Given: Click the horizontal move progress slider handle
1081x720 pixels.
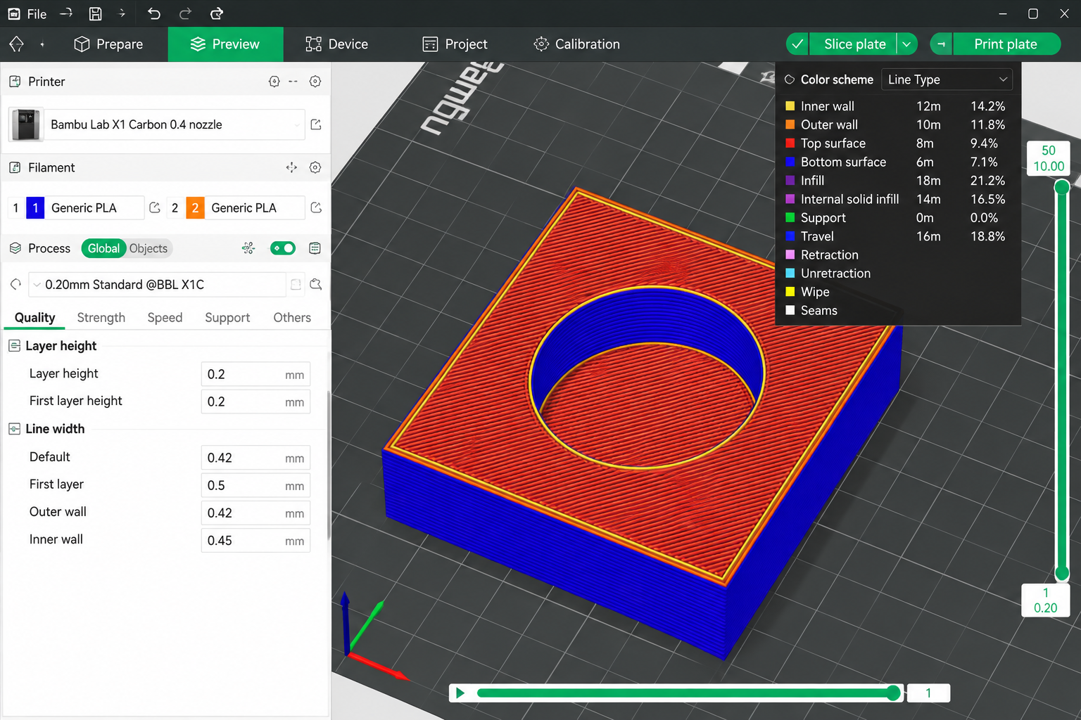Looking at the screenshot, I should (893, 693).
